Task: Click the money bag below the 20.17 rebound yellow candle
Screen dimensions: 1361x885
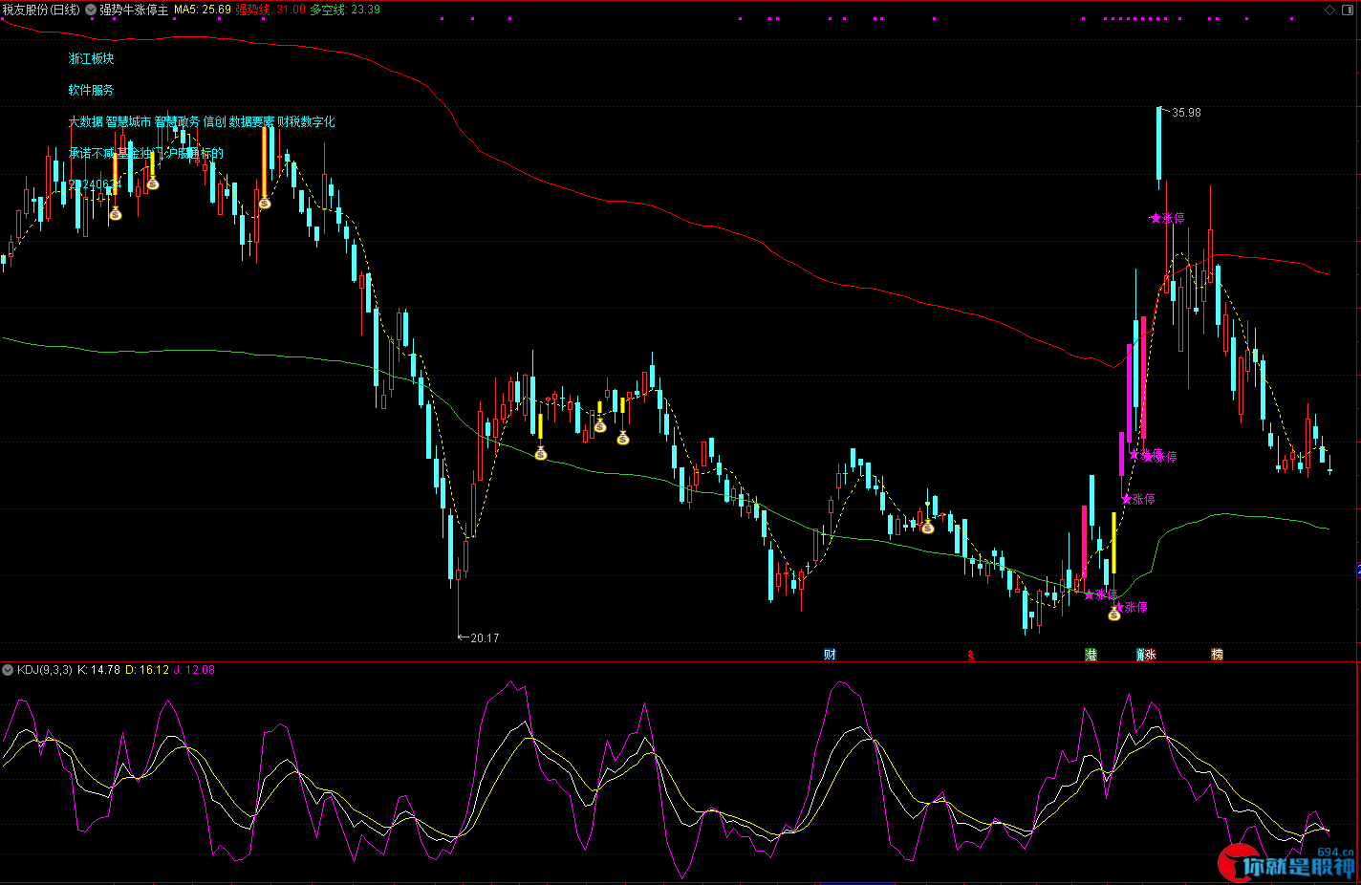Action: (541, 453)
